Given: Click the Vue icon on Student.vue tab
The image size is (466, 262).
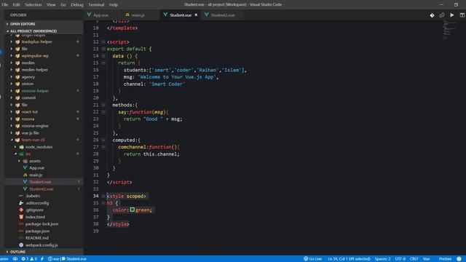Looking at the screenshot, I should (165, 15).
